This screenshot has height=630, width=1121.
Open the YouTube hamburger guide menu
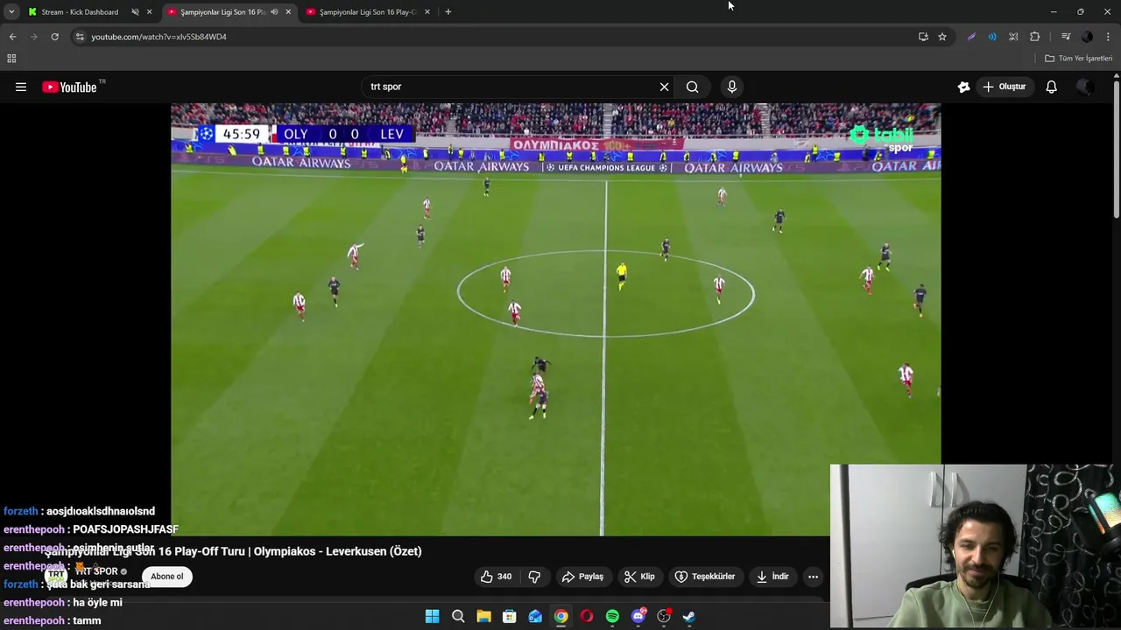[x=21, y=87]
